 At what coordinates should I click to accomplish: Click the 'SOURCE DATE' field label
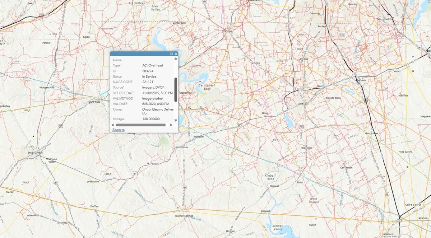[x=123, y=93]
